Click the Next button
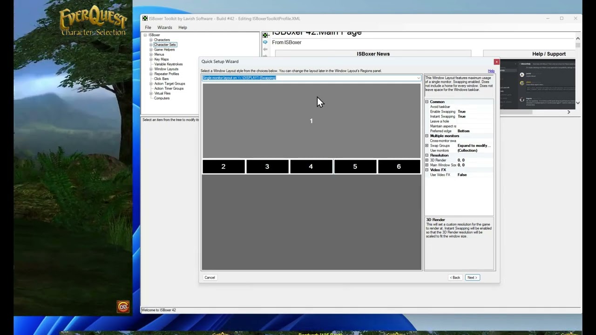This screenshot has width=596, height=335. click(x=472, y=278)
